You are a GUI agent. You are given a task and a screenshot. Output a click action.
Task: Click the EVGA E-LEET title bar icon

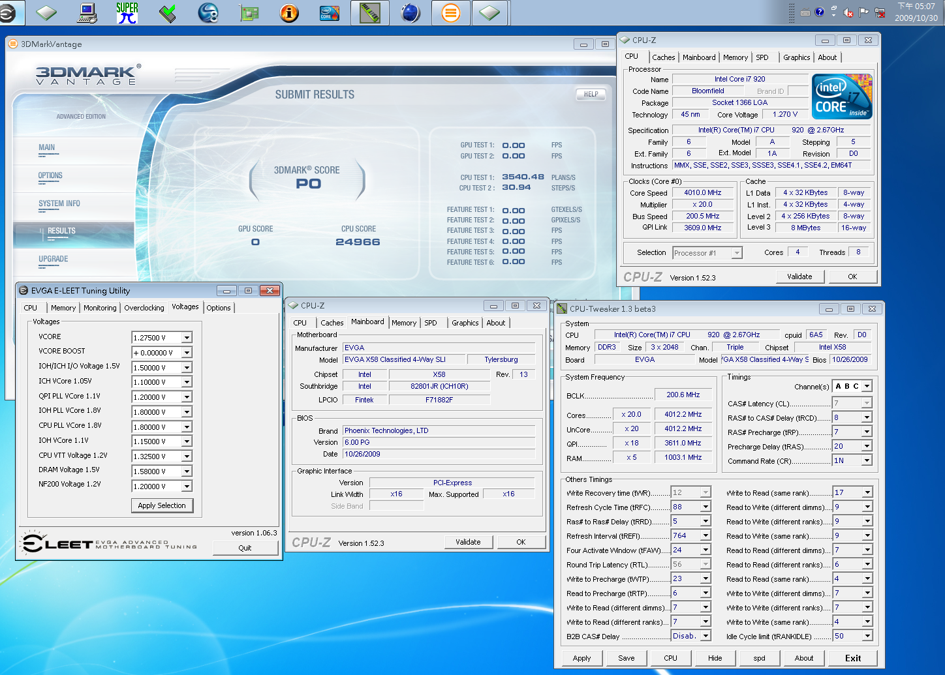24,290
